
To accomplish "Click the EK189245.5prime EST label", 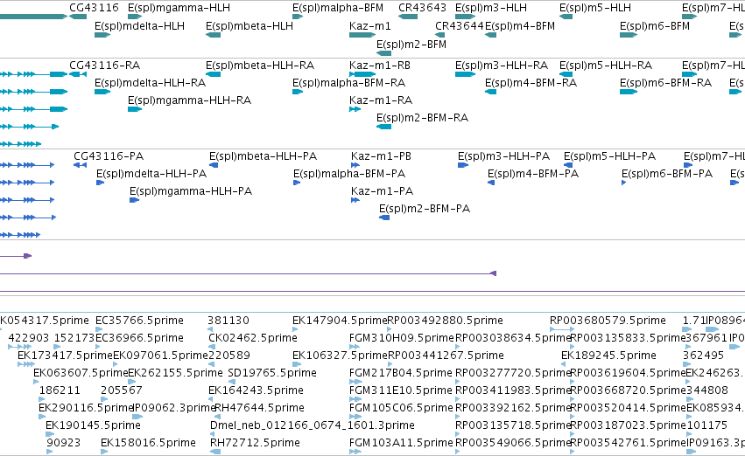I will click(x=608, y=356).
